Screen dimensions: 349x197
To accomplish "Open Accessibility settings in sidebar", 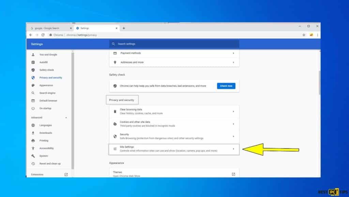I will [46, 148].
